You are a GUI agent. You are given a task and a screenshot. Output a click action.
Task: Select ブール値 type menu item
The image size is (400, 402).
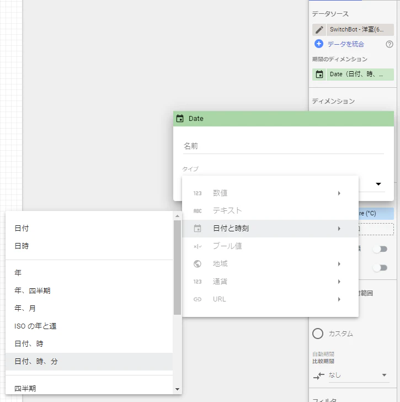(x=270, y=246)
